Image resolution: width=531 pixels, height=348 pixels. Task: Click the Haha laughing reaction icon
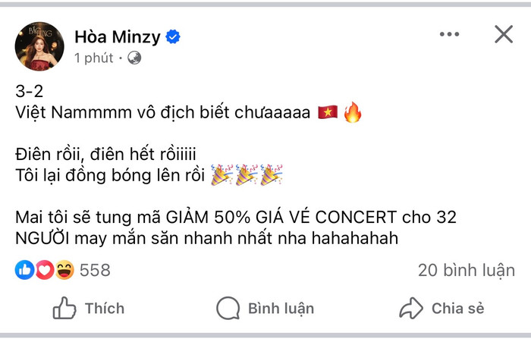coord(64,270)
